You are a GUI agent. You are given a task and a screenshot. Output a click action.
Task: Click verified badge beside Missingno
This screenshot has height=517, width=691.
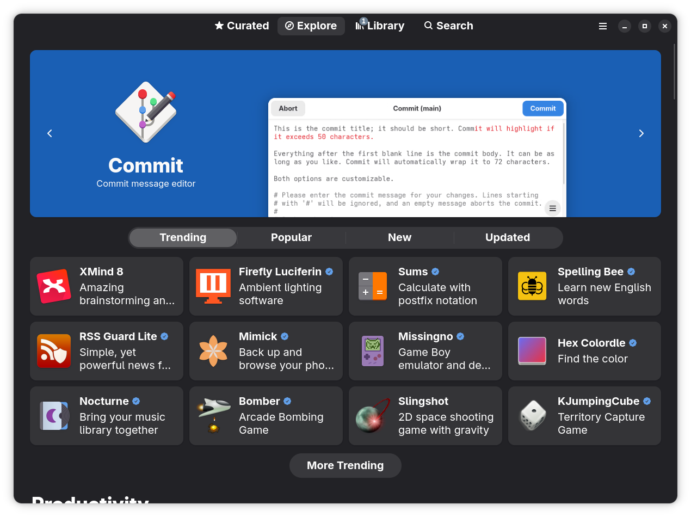pos(460,336)
